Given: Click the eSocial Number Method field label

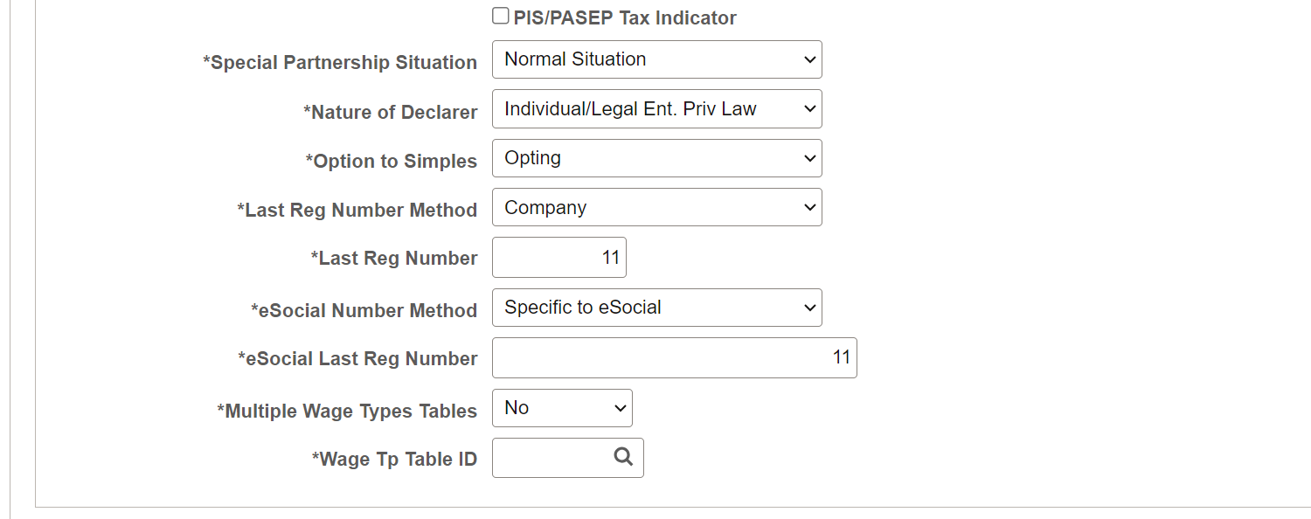Looking at the screenshot, I should coord(364,310).
